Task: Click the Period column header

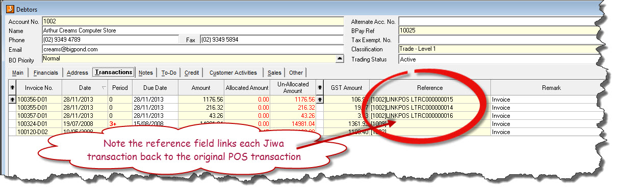Action: coord(120,88)
